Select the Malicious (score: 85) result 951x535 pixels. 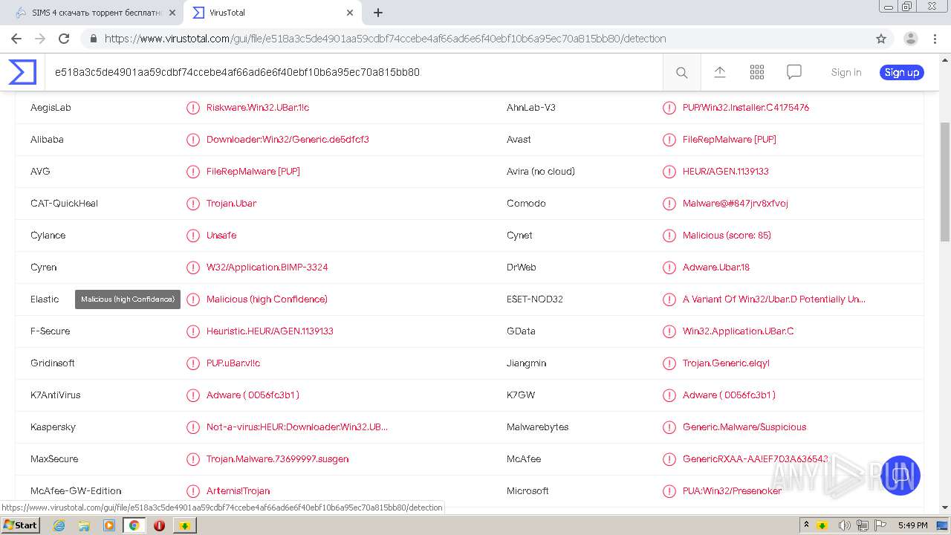(727, 236)
